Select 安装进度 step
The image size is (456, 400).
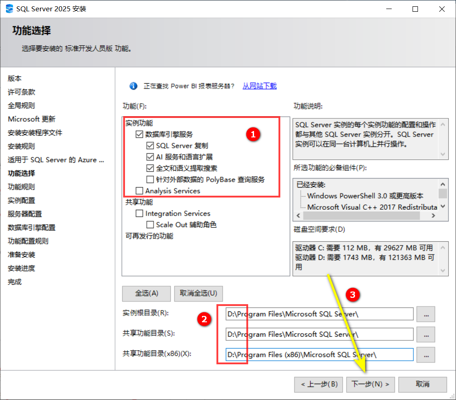(x=21, y=268)
